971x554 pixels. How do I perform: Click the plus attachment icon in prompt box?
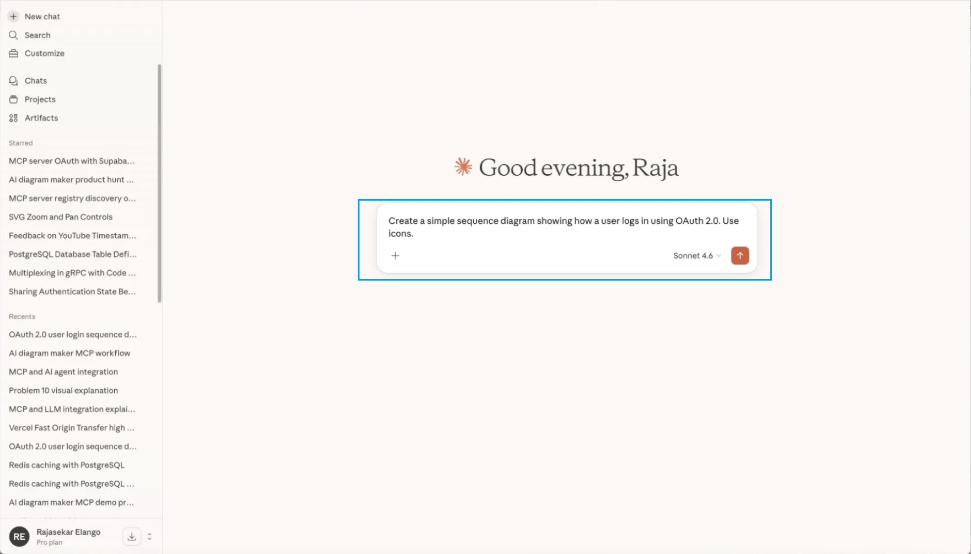pyautogui.click(x=395, y=256)
